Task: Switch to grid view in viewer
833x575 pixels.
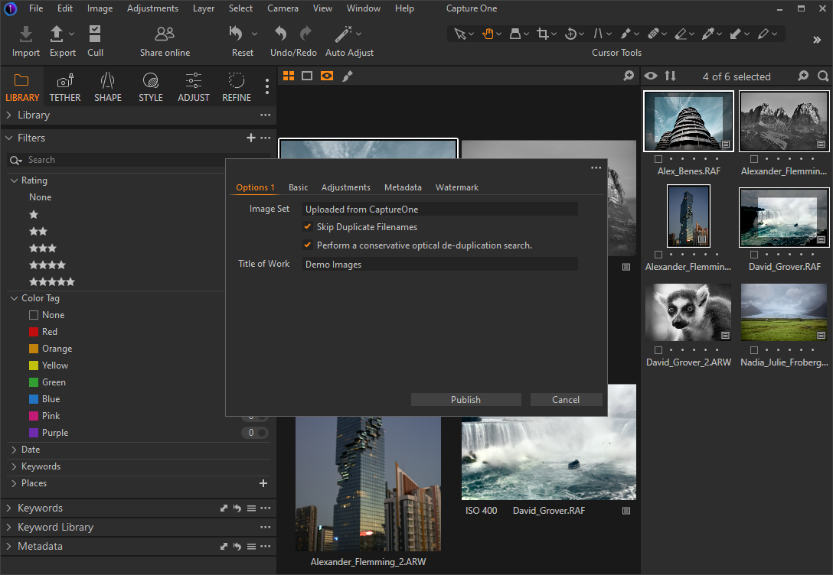Action: [x=289, y=76]
